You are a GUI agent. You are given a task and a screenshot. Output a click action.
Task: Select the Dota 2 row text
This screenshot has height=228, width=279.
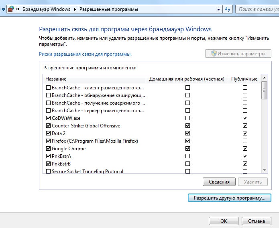click(59, 133)
